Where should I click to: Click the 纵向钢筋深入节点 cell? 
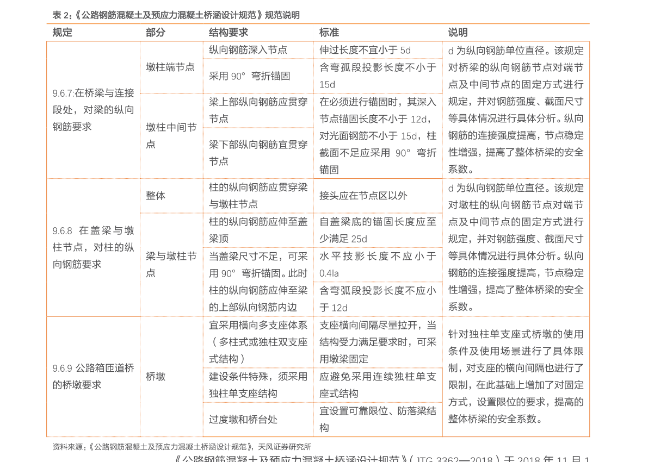[248, 50]
